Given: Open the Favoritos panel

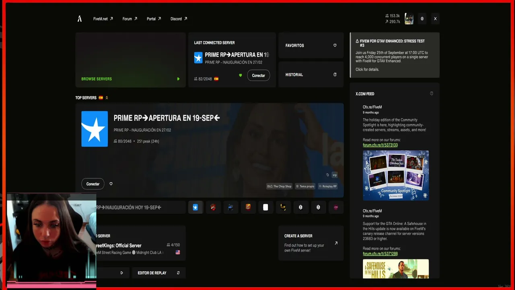Looking at the screenshot, I should coord(311,46).
